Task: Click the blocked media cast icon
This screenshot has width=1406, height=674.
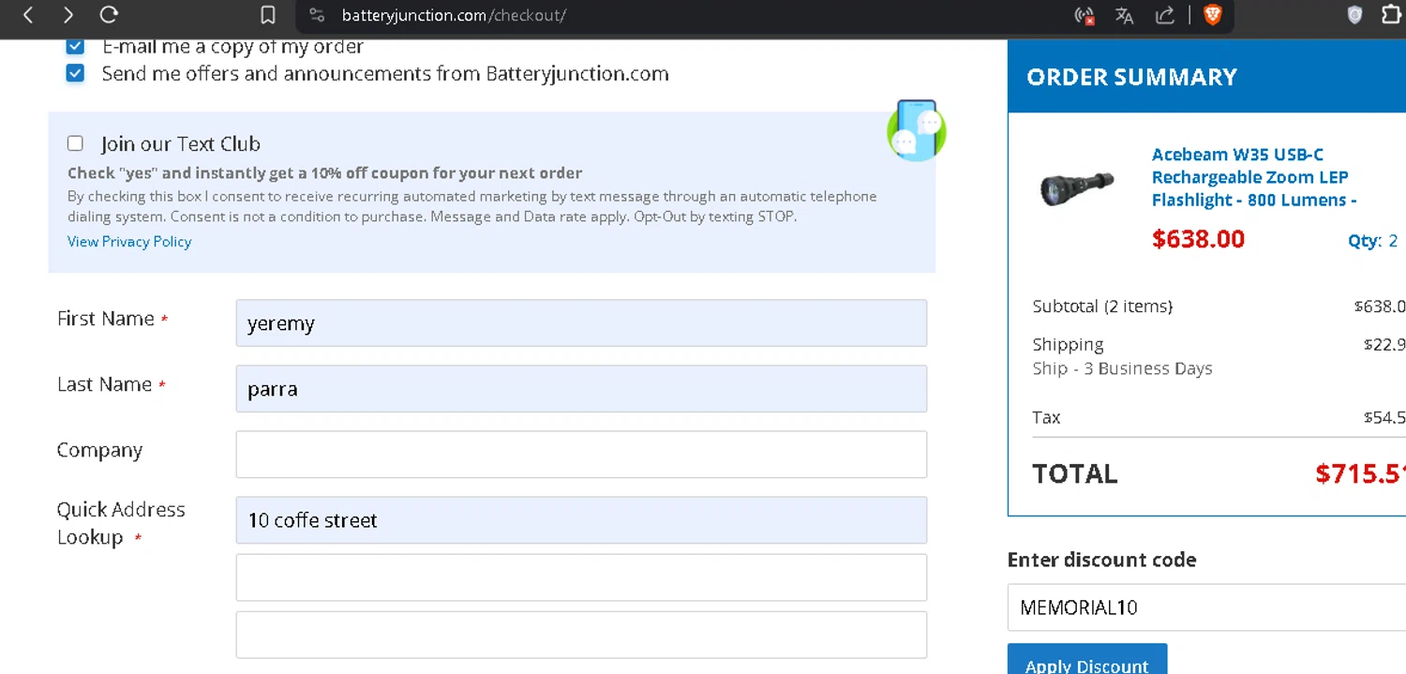Action: (1084, 15)
